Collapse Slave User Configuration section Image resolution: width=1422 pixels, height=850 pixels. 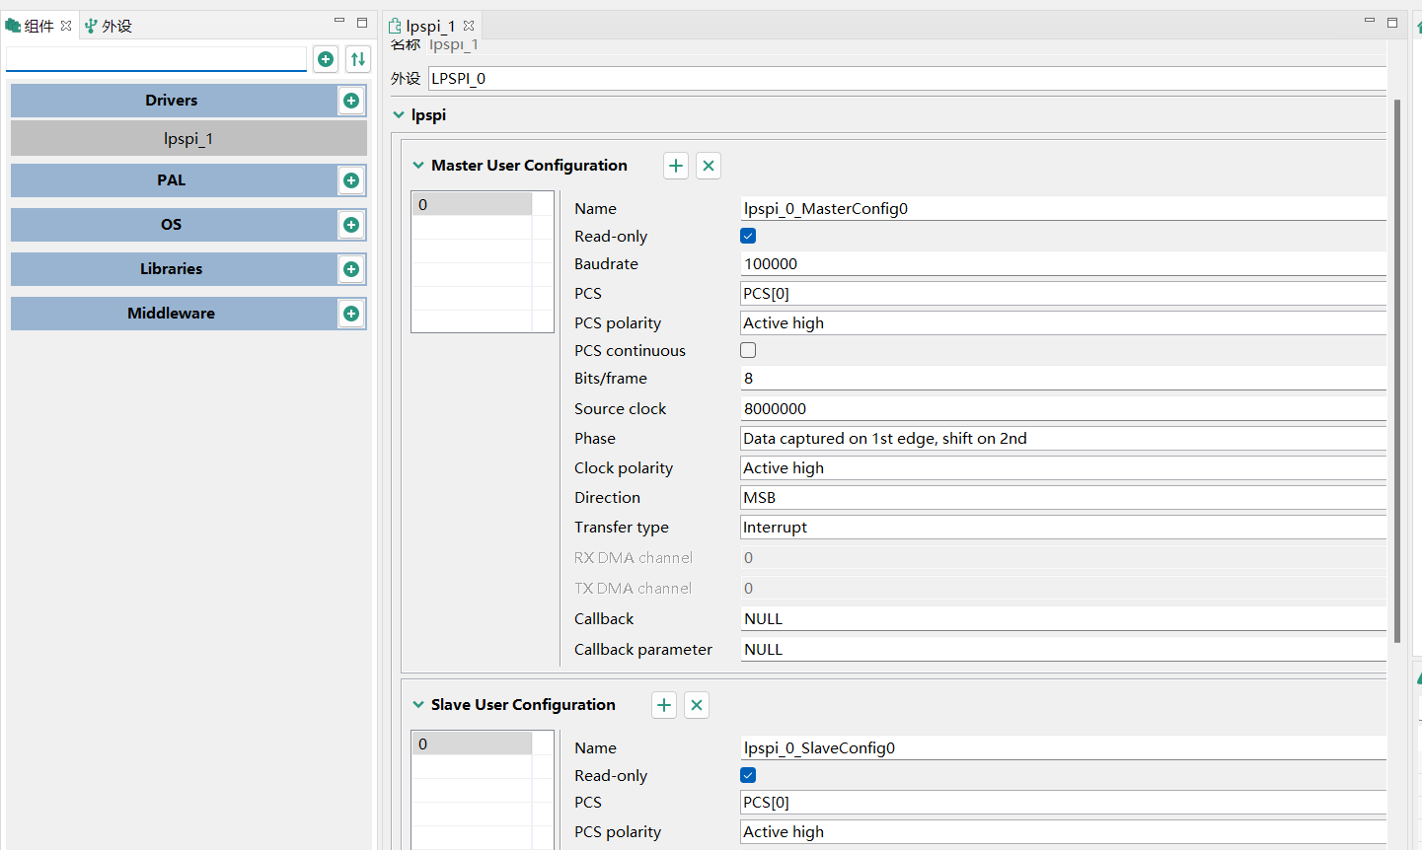pyautogui.click(x=418, y=705)
